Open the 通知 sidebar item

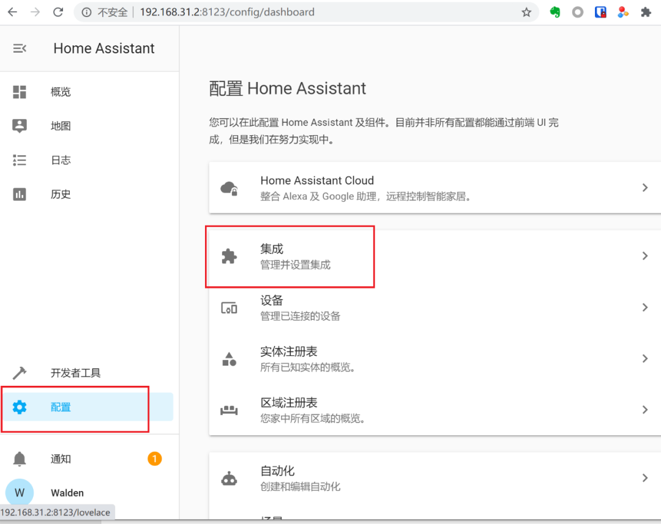[89, 459]
